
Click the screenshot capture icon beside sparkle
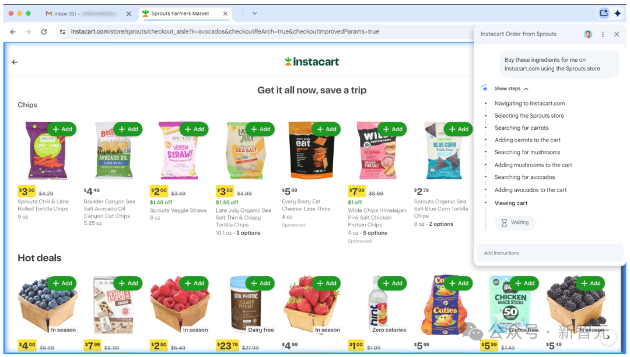604,13
